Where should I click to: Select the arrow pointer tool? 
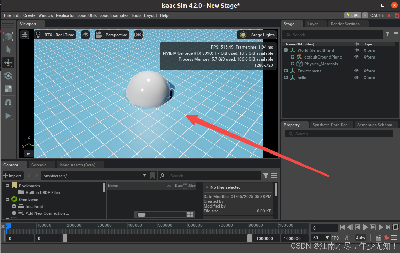coord(8,50)
